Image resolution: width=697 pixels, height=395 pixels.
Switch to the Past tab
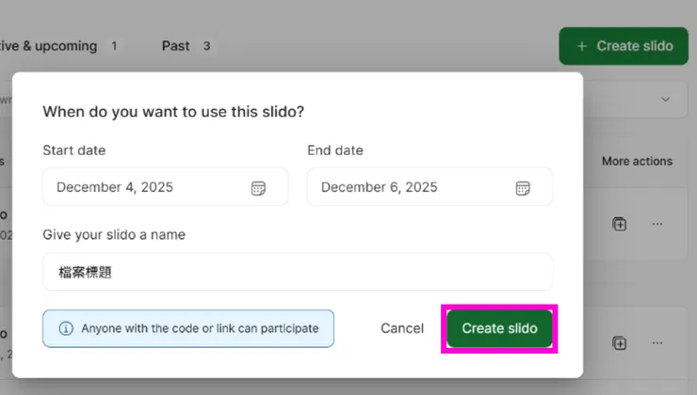point(175,45)
